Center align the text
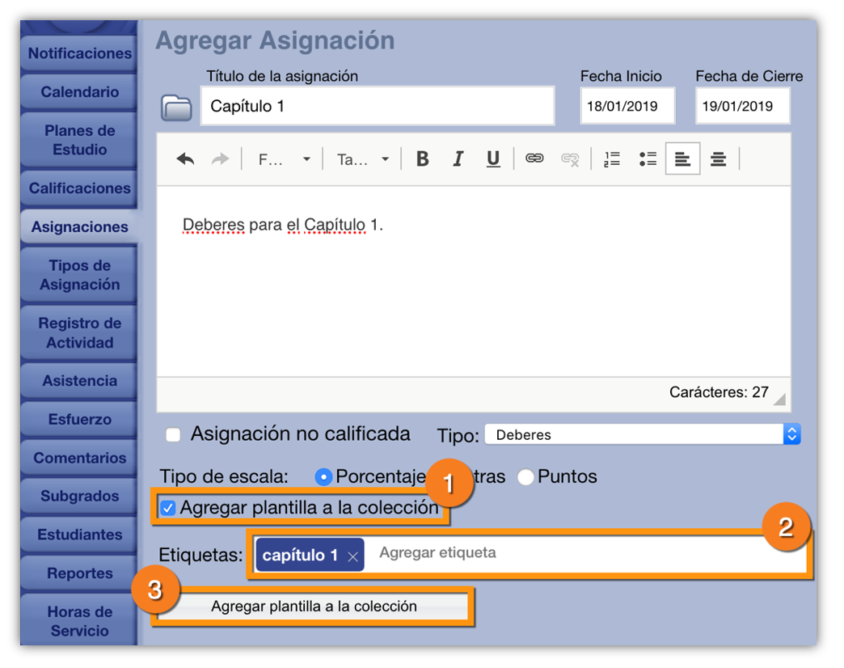 tap(718, 159)
